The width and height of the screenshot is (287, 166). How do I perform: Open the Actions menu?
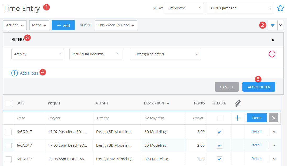[x=15, y=25]
